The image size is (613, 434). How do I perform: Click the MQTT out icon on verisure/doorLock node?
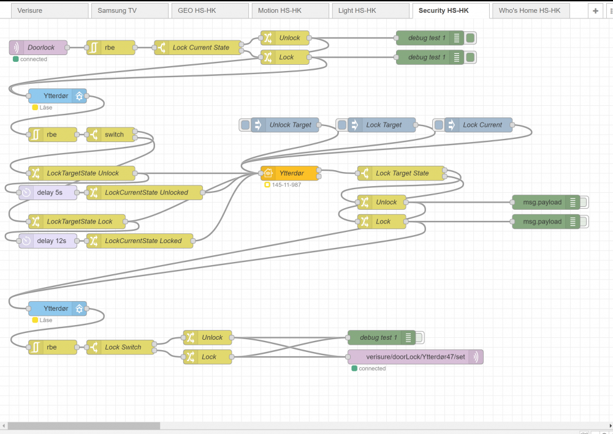pos(476,357)
